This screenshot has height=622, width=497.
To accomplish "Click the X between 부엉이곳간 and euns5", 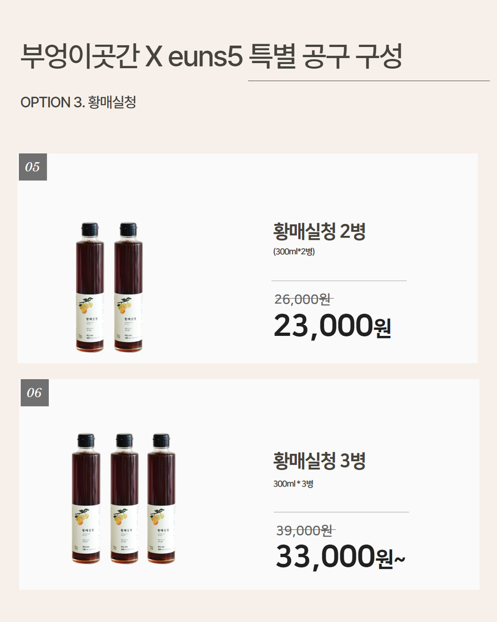I will tap(154, 56).
